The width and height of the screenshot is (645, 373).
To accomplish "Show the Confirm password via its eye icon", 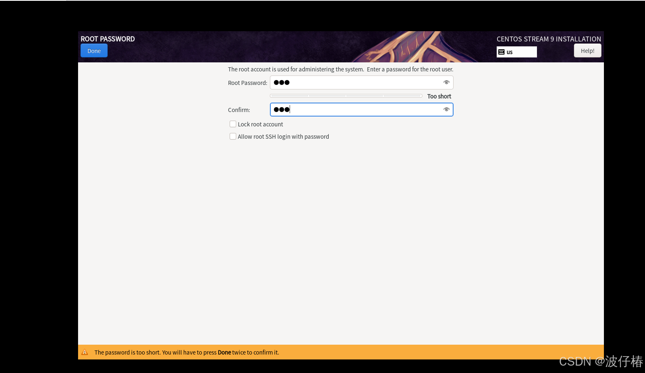I will [x=447, y=110].
